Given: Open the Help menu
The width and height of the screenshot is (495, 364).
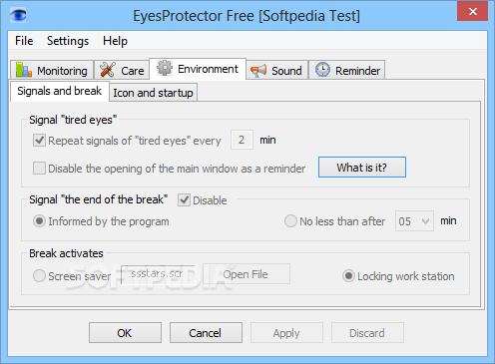Looking at the screenshot, I should tap(115, 41).
